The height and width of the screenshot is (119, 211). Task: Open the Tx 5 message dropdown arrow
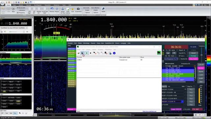[x=182, y=101]
